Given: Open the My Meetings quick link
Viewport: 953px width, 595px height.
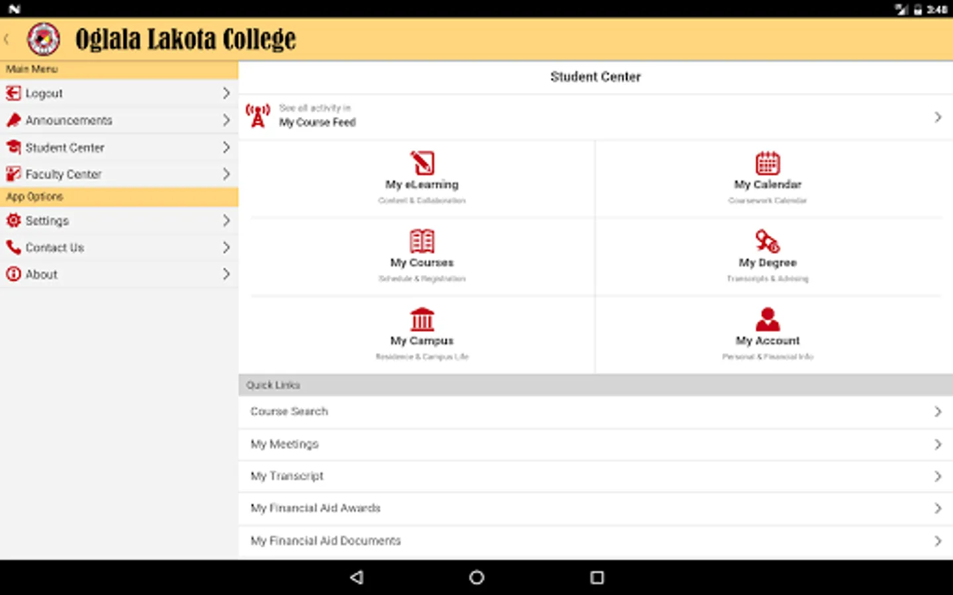Looking at the screenshot, I should point(596,444).
